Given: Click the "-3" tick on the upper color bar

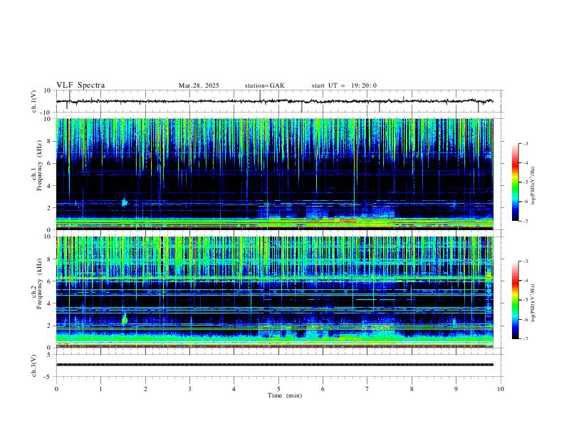Looking at the screenshot, I should tap(525, 144).
